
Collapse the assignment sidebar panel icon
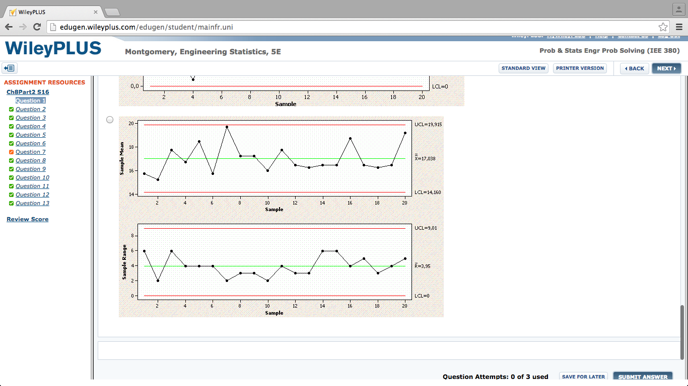pos(10,68)
